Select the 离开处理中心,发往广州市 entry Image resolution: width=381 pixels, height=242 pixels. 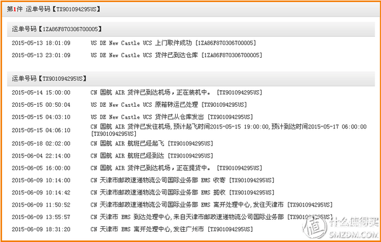click(172, 229)
